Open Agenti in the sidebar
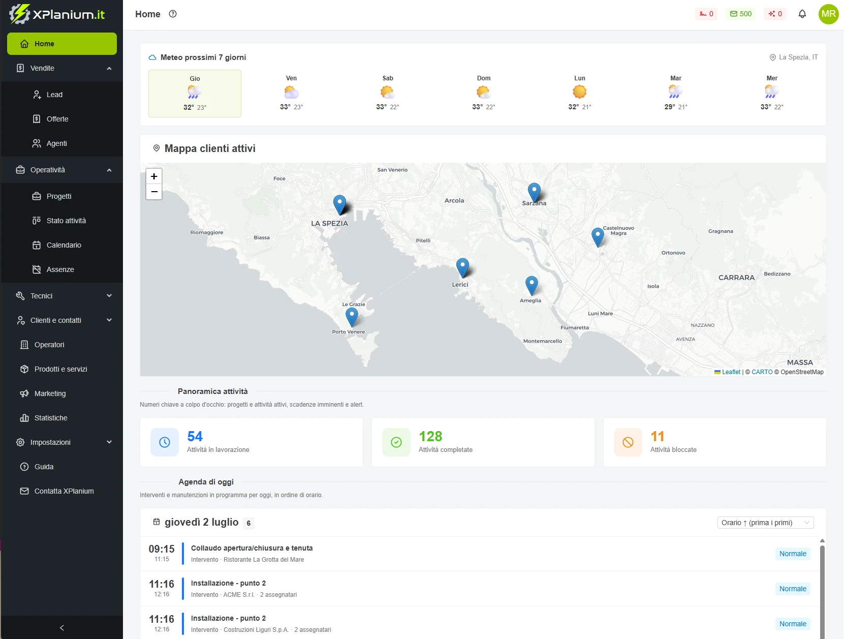This screenshot has width=844, height=639. [x=62, y=143]
